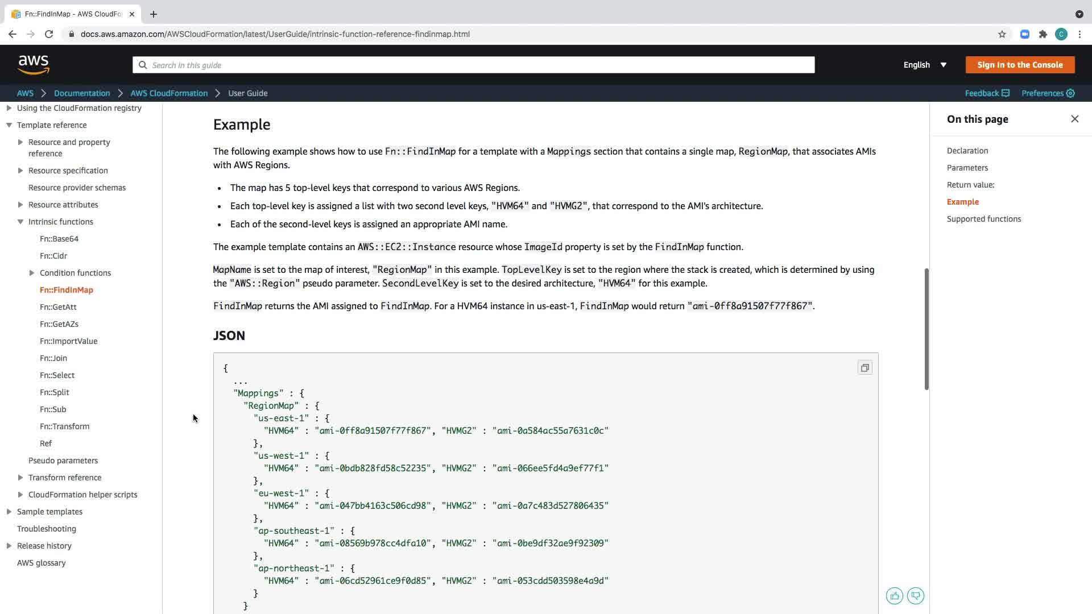Copy the JSON code block

point(864,368)
